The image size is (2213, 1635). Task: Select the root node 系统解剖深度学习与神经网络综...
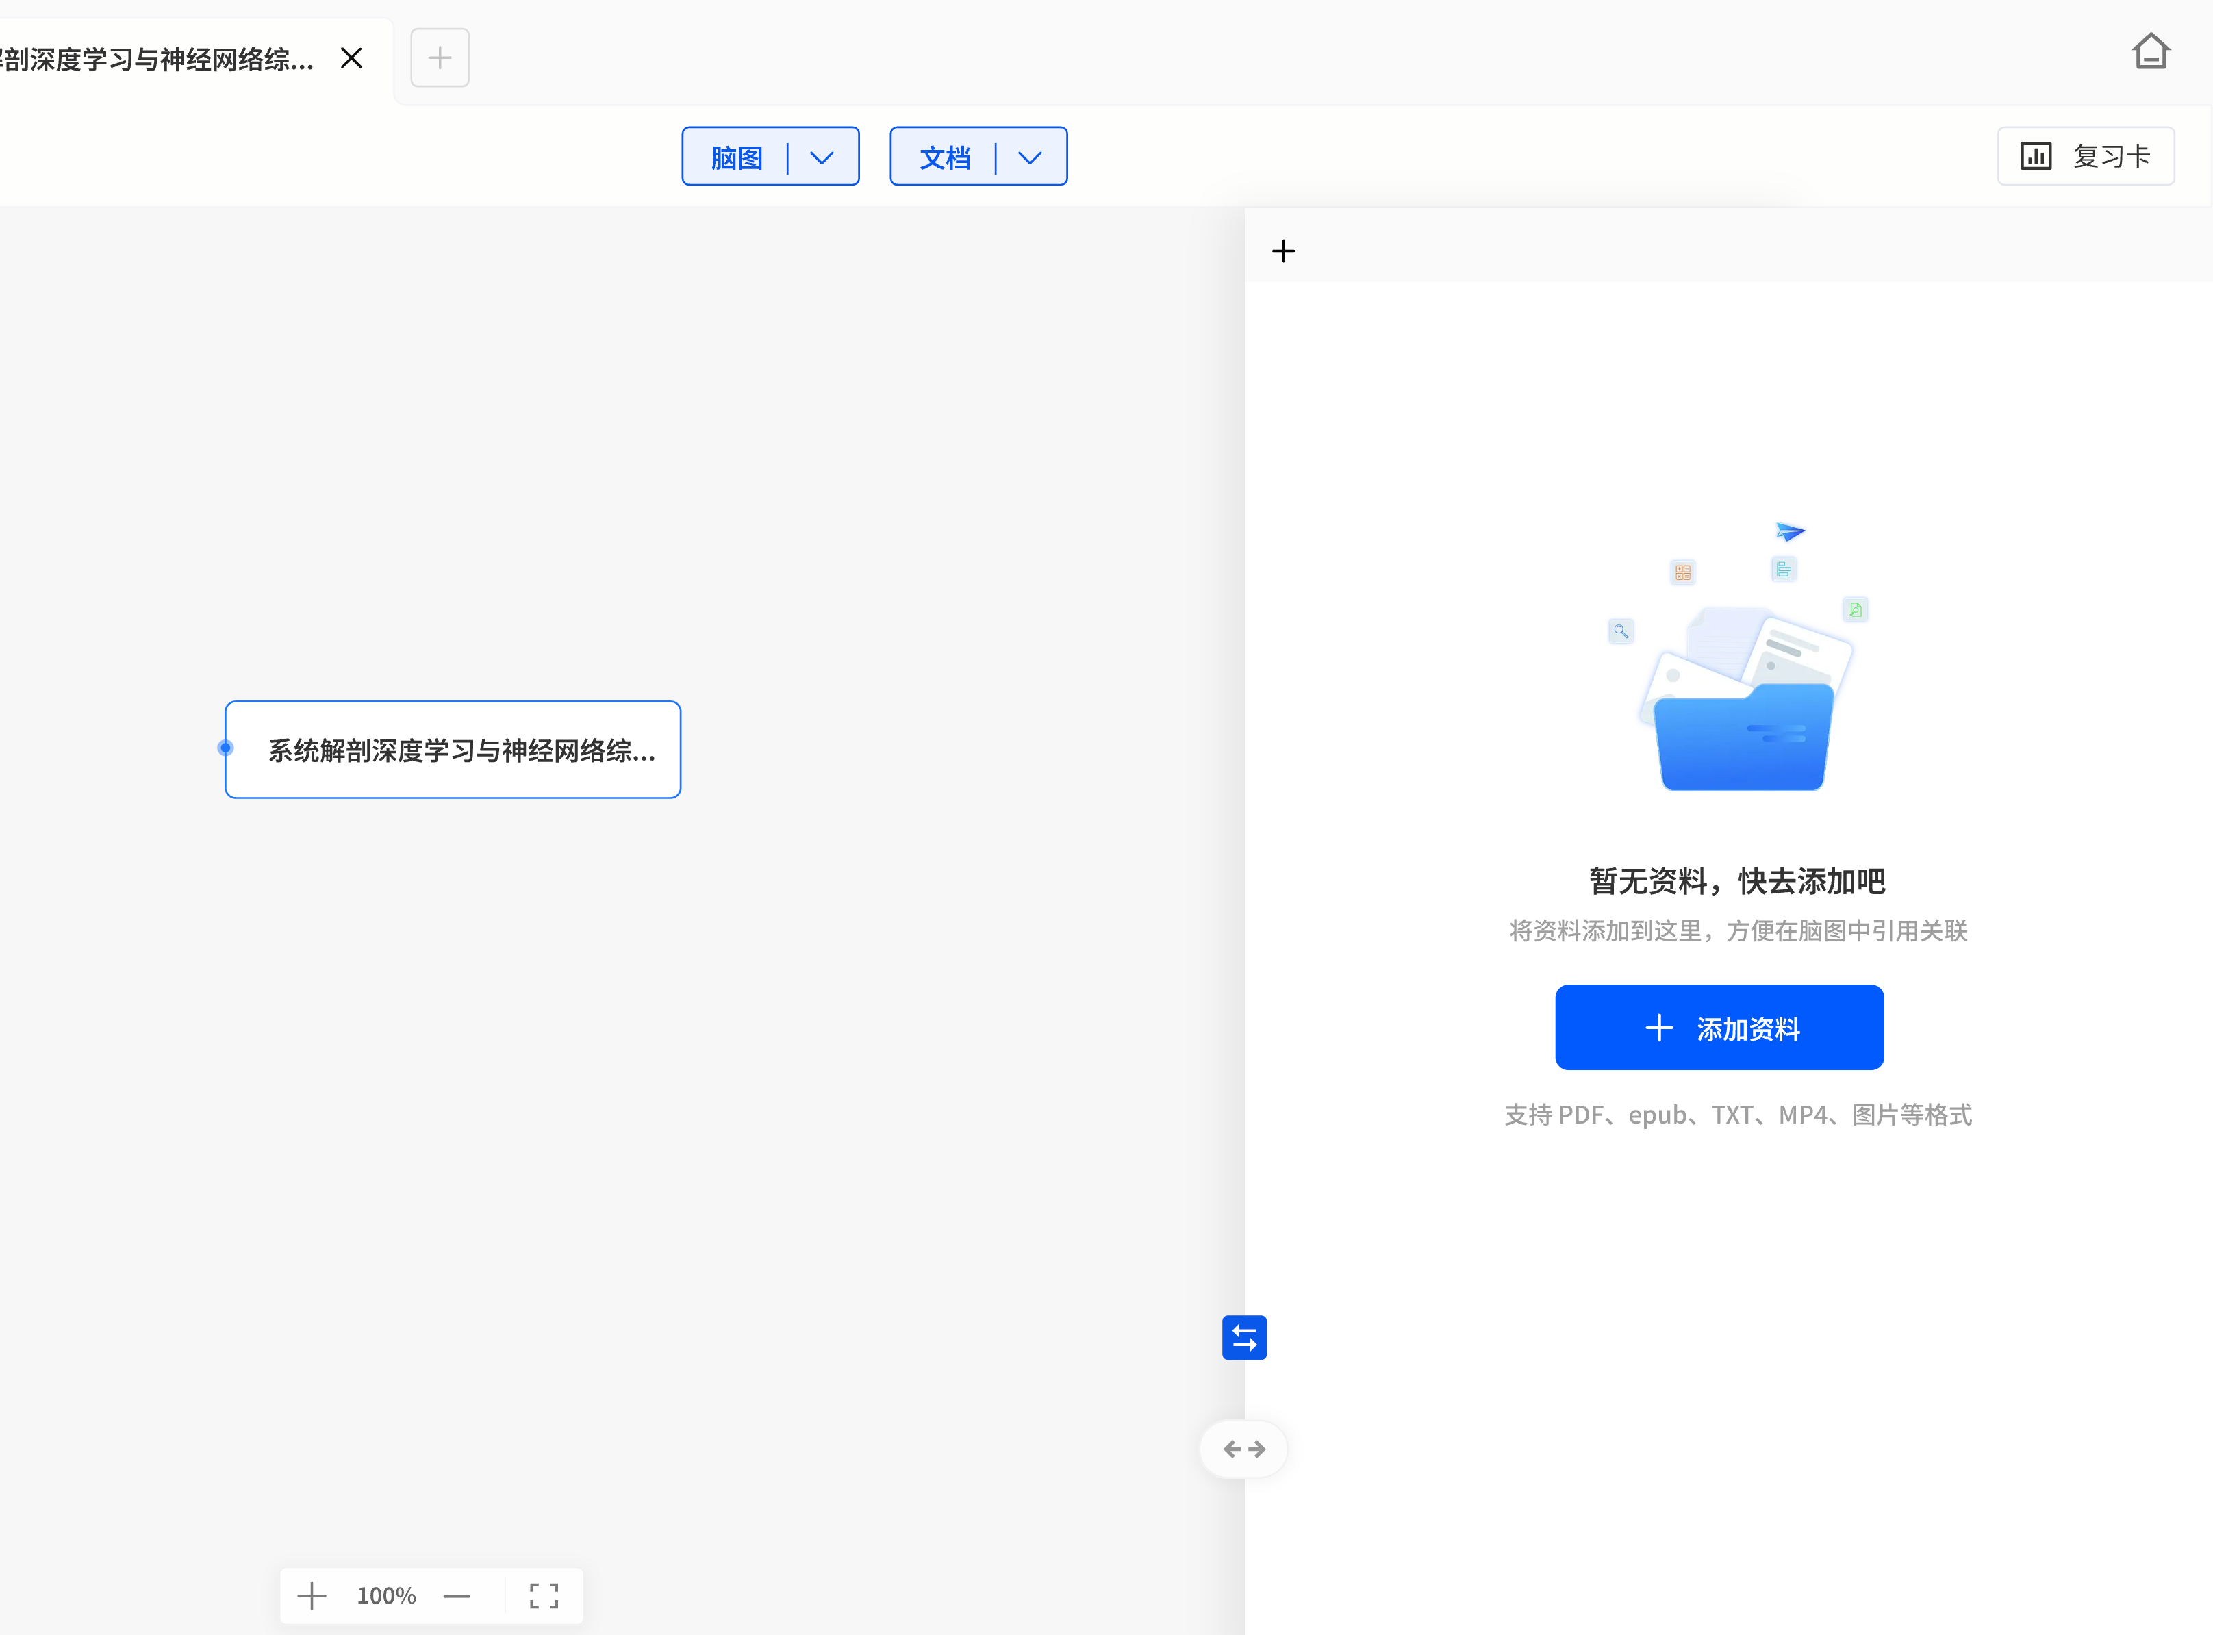point(453,750)
